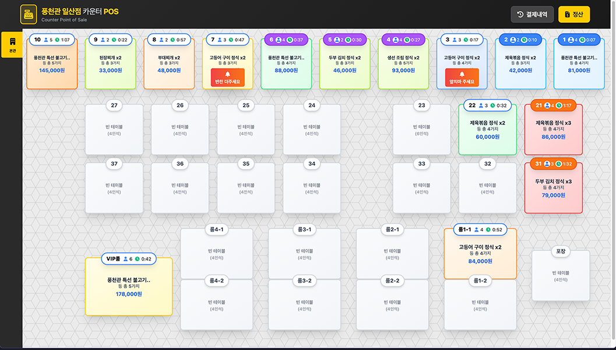The height and width of the screenshot is (350, 616).
Task: Click the clock icon on table 21 badge
Action: tap(559, 106)
